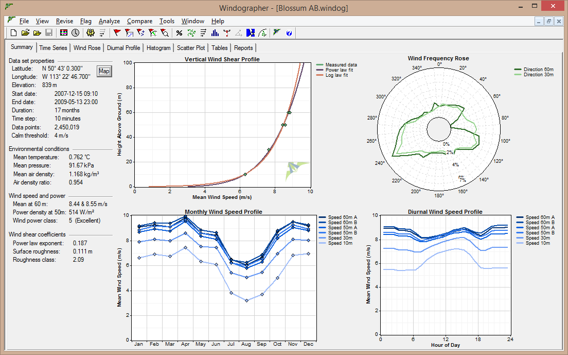Open the Analyze menu
The height and width of the screenshot is (355, 568).
[x=109, y=21]
